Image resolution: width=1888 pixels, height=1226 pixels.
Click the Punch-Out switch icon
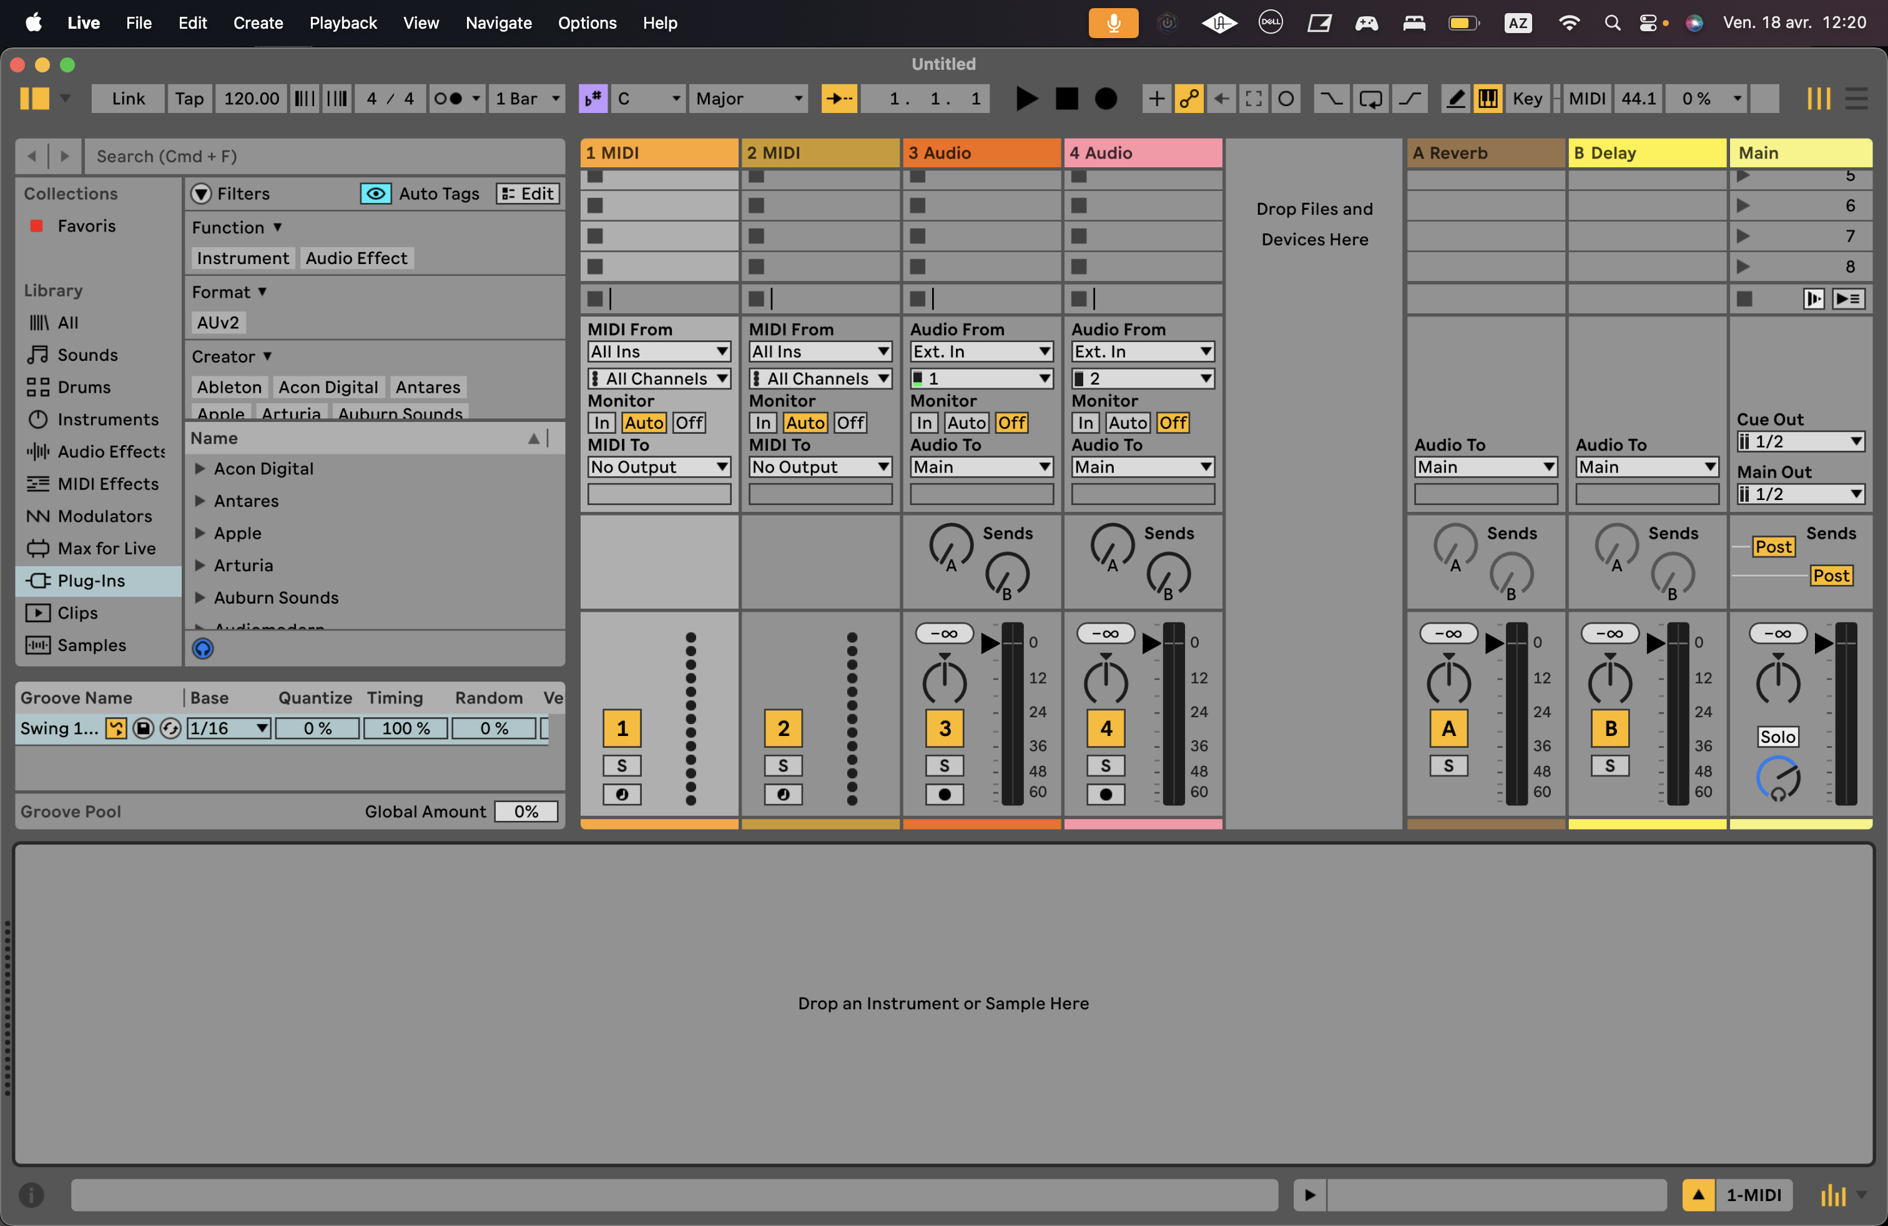[x=1409, y=99]
